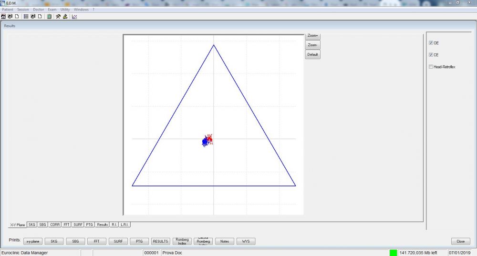Screen dimensions: 477x256
Task: Open the Utility menu
Action: [x=65, y=10]
